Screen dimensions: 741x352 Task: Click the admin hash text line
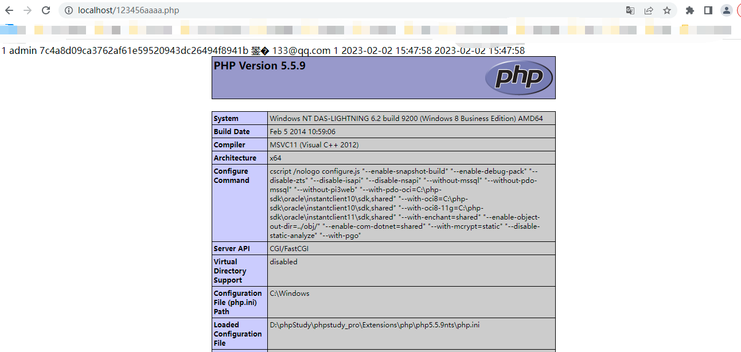pos(263,50)
